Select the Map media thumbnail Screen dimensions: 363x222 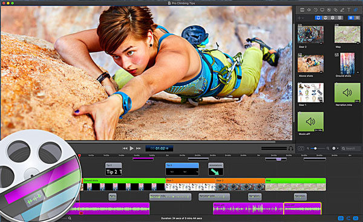coord(347,34)
